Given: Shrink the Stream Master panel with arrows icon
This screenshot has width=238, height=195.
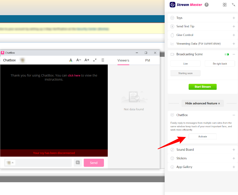Looking at the screenshot, I should point(234,5).
